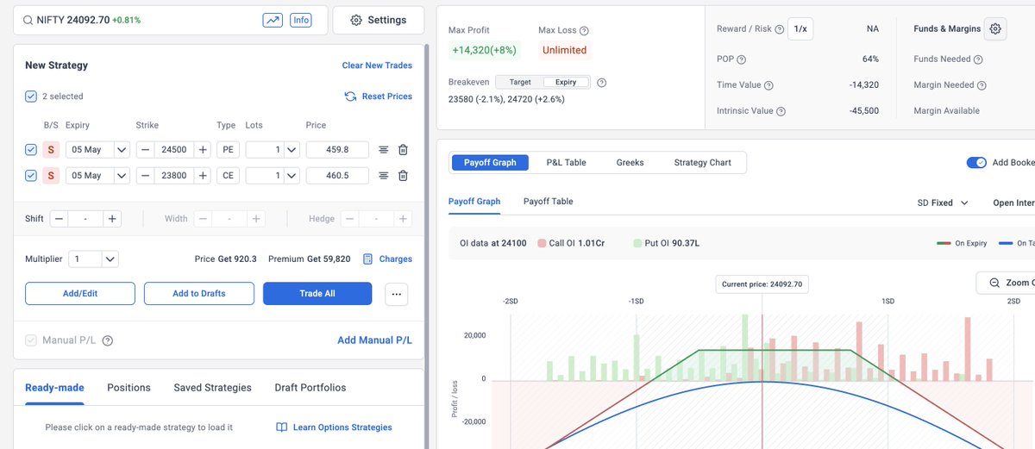Toggle the S buy/sell badge for 24500 PE
This screenshot has width=1035, height=449.
(x=51, y=150)
